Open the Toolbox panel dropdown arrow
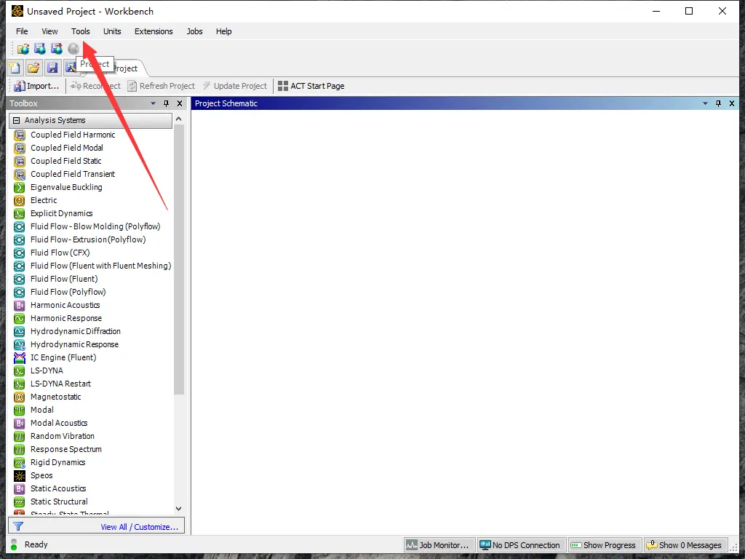Screen dimensions: 745x559 tap(153, 103)
